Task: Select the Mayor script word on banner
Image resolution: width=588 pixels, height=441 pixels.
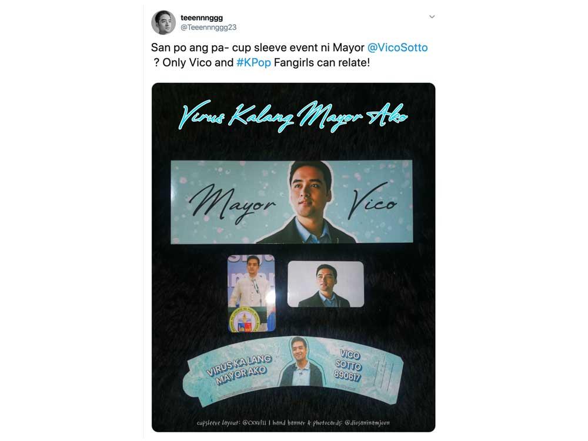Action: pyautogui.click(x=231, y=203)
